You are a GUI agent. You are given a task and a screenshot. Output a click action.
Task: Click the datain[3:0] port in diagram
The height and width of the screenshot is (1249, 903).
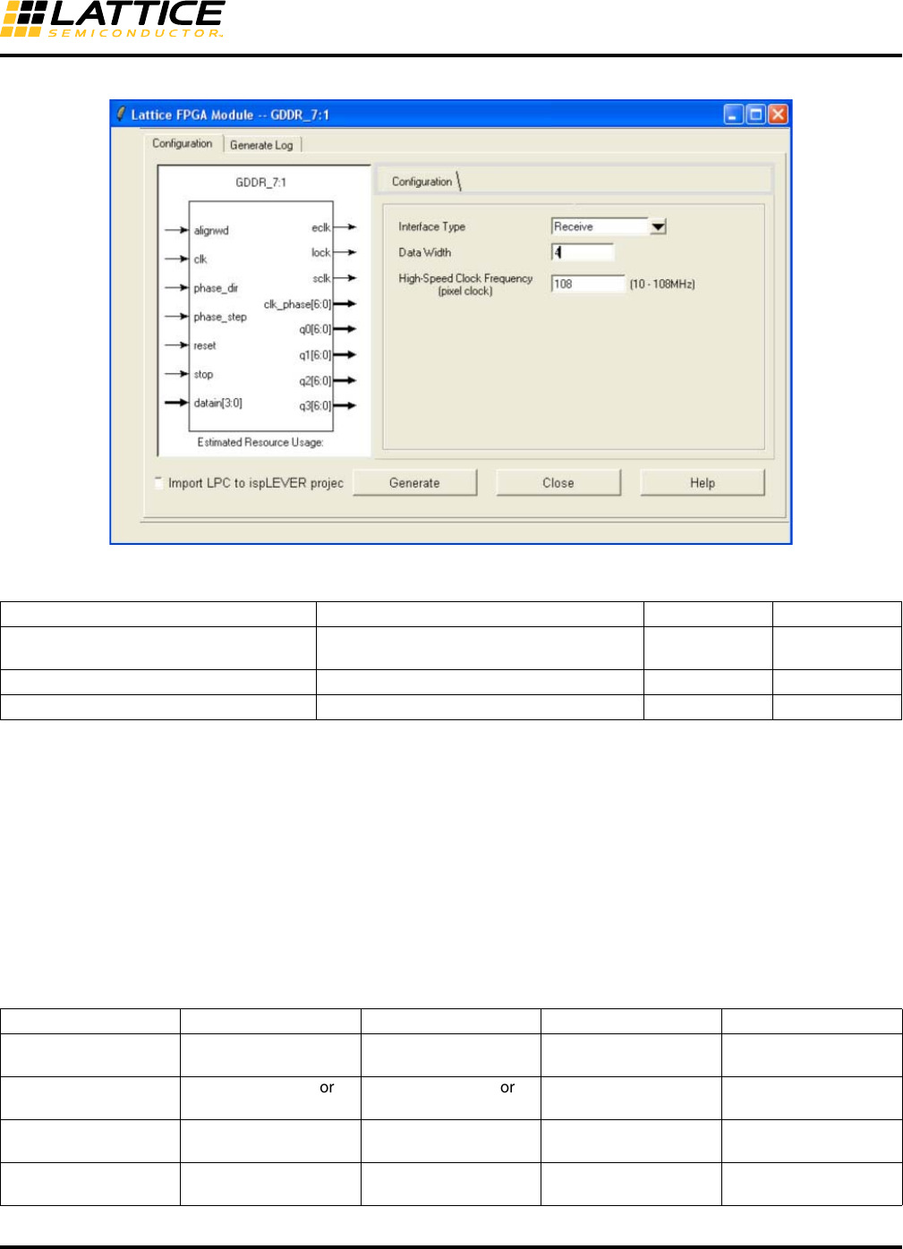pos(217,404)
